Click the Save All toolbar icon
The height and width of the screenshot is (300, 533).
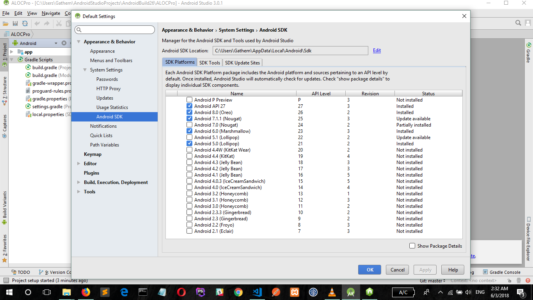[15, 23]
